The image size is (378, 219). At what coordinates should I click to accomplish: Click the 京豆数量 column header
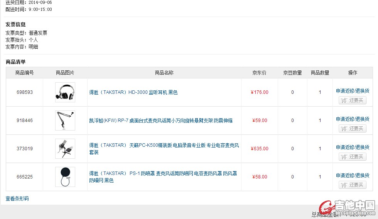(x=292, y=73)
